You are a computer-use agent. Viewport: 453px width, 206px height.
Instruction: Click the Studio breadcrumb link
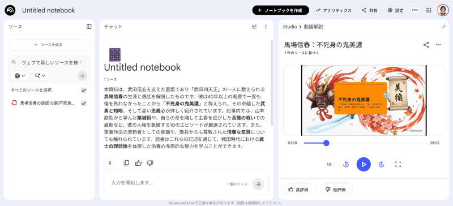[x=290, y=27]
